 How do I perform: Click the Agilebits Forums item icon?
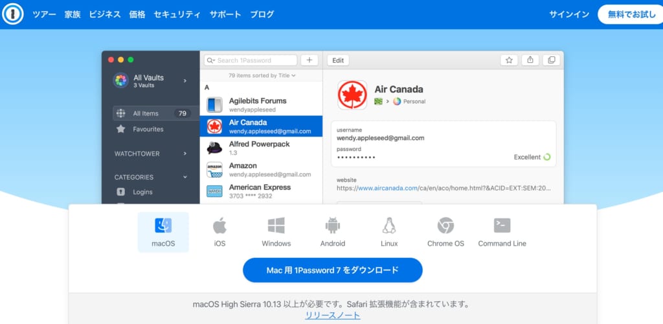click(x=214, y=104)
